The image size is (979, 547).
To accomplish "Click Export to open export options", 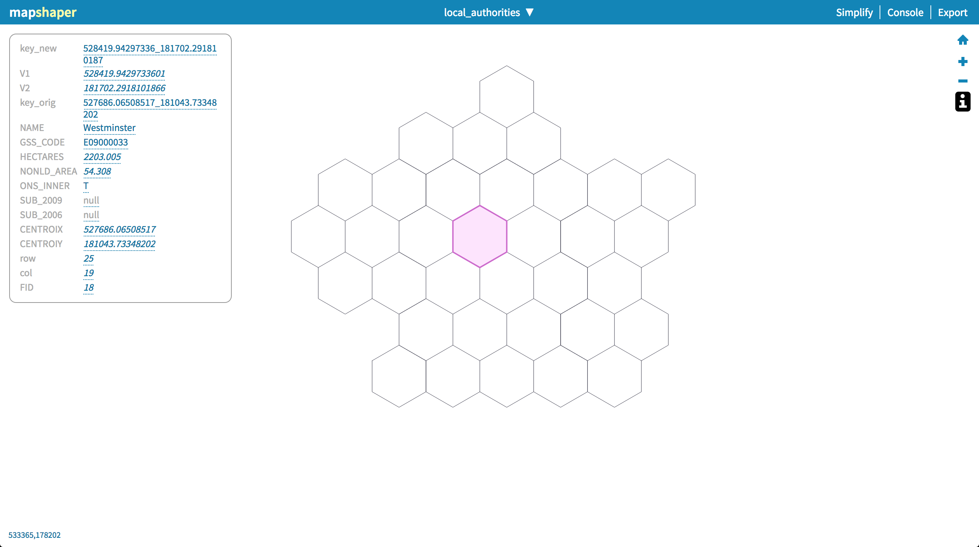I will point(952,12).
